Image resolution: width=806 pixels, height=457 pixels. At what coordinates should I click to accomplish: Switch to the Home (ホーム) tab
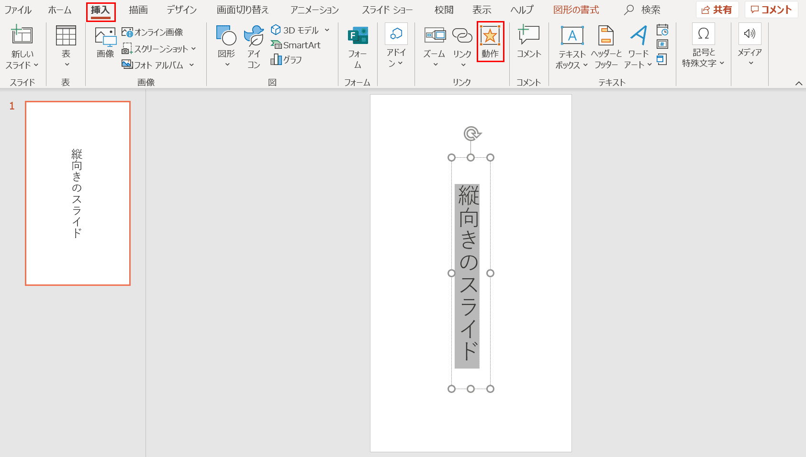click(59, 10)
